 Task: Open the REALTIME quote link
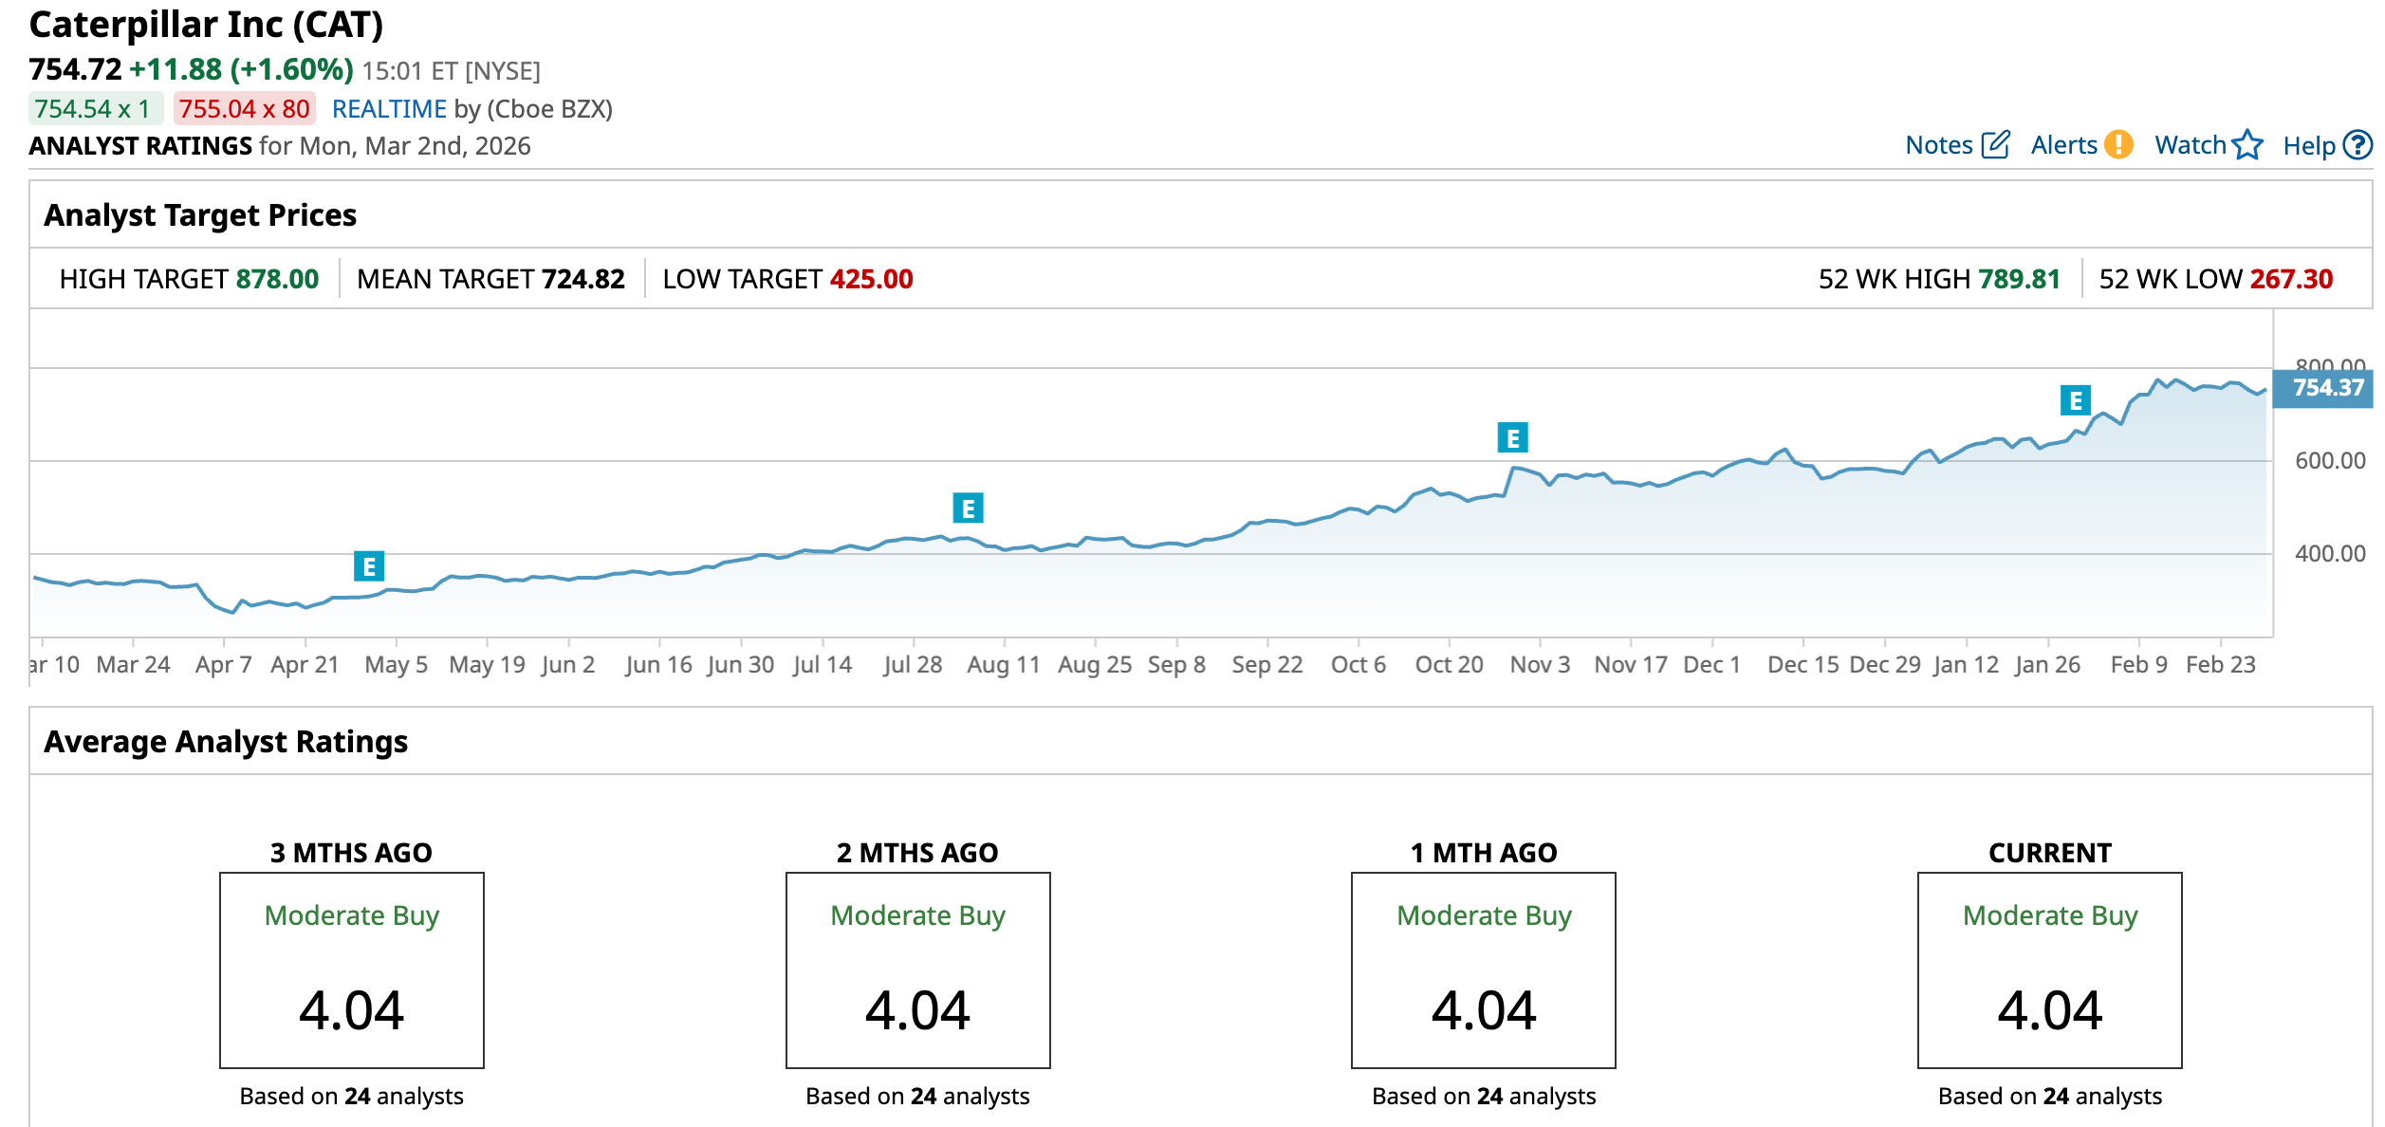[389, 109]
